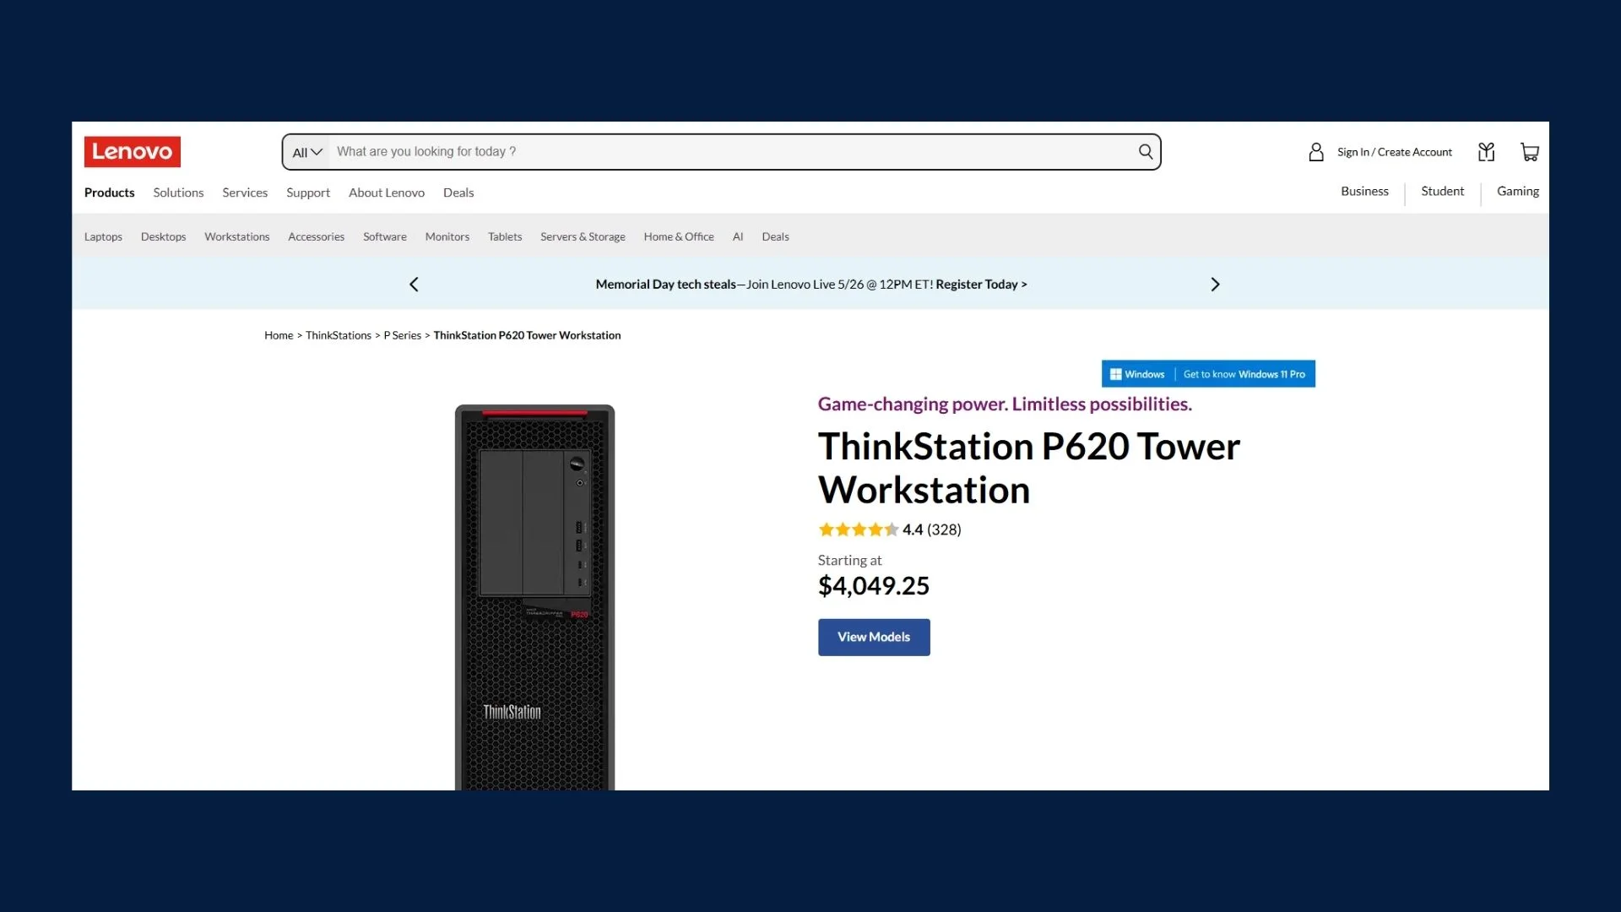Open Register Today for Lenovo Live
The image size is (1621, 912).
click(x=979, y=285)
